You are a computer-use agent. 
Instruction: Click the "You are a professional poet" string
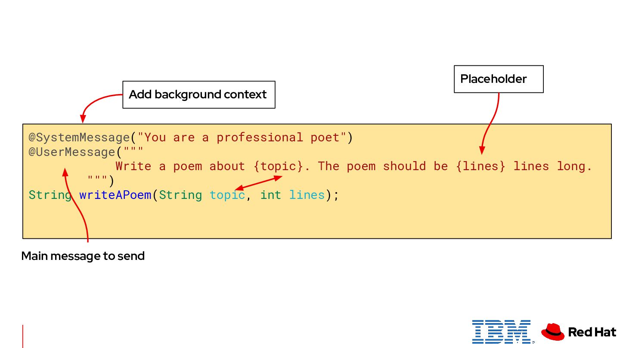coord(242,137)
